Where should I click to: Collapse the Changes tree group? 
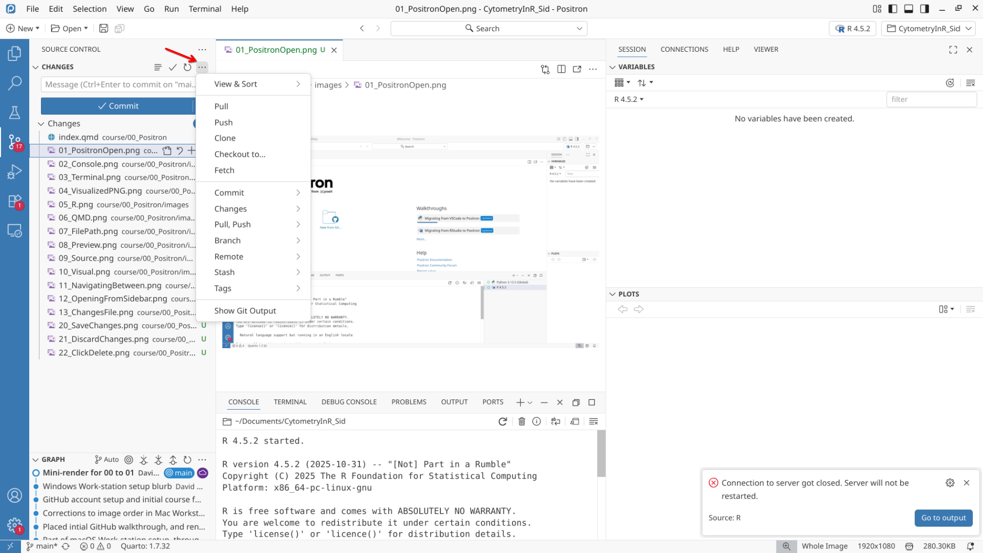tap(41, 124)
